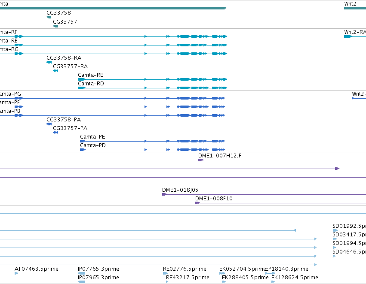This screenshot has width=366, height=284.
Task: Select the IP07765.3prime EST label
Action: [x=98, y=269]
